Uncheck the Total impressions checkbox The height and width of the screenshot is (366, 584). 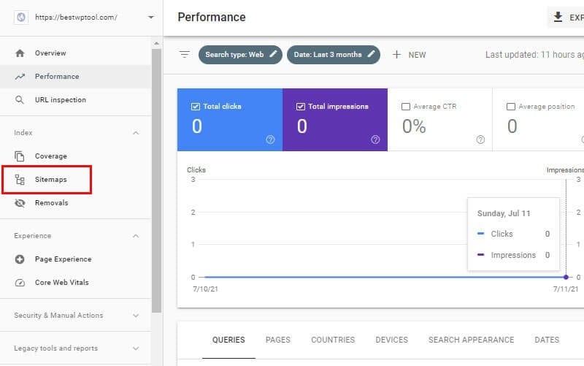(301, 107)
